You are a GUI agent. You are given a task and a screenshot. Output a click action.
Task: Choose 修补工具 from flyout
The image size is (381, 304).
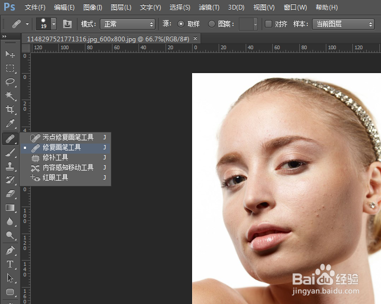(x=65, y=158)
